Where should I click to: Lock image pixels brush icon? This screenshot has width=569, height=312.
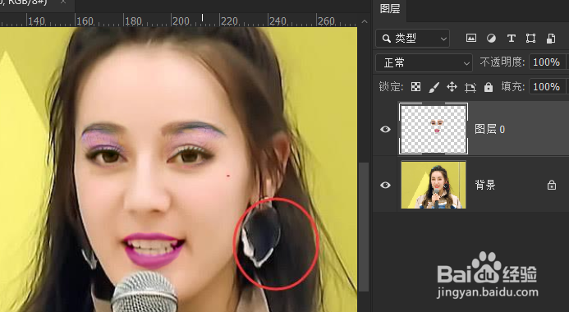pos(434,87)
